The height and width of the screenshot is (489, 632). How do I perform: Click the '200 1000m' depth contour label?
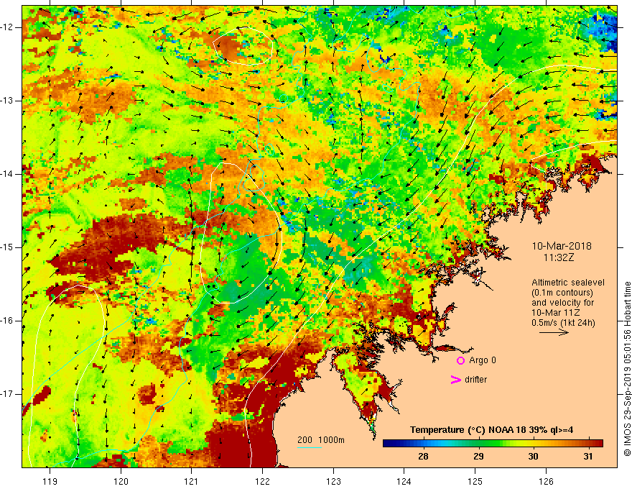click(321, 440)
